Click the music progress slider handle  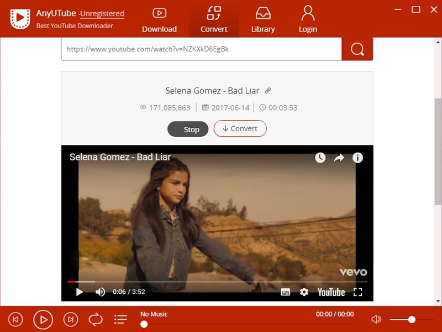pyautogui.click(x=144, y=324)
